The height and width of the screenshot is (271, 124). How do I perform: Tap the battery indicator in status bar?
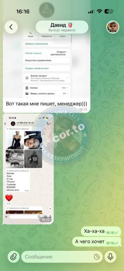pos(109,12)
